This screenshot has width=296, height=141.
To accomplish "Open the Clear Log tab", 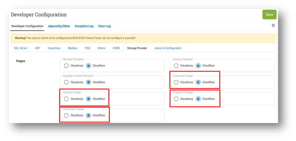I will coord(104,26).
